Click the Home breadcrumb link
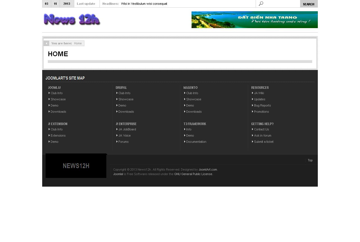The image size is (360, 242). click(x=78, y=43)
